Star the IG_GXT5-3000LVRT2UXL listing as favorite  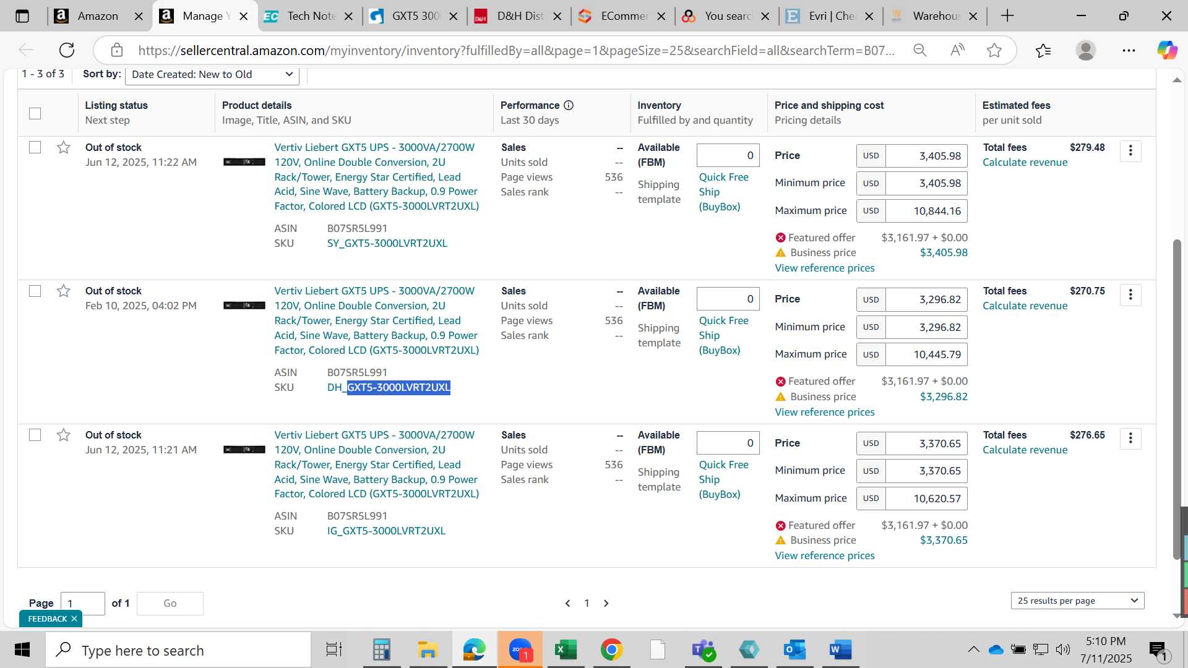[x=63, y=435]
